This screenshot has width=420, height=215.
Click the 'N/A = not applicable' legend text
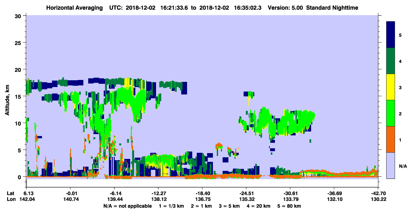[x=127, y=206]
